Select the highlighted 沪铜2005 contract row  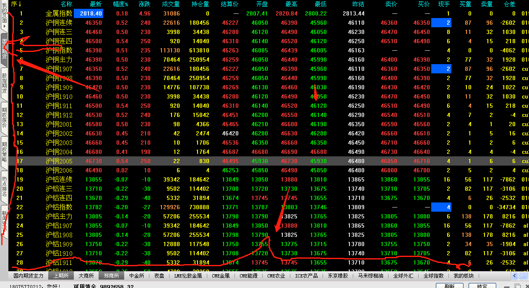[x=59, y=161]
